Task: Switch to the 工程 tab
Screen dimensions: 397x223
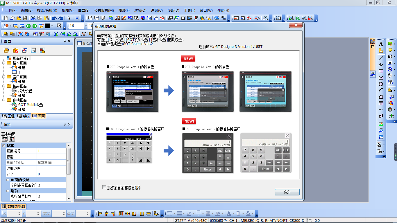Action: (x=8, y=116)
